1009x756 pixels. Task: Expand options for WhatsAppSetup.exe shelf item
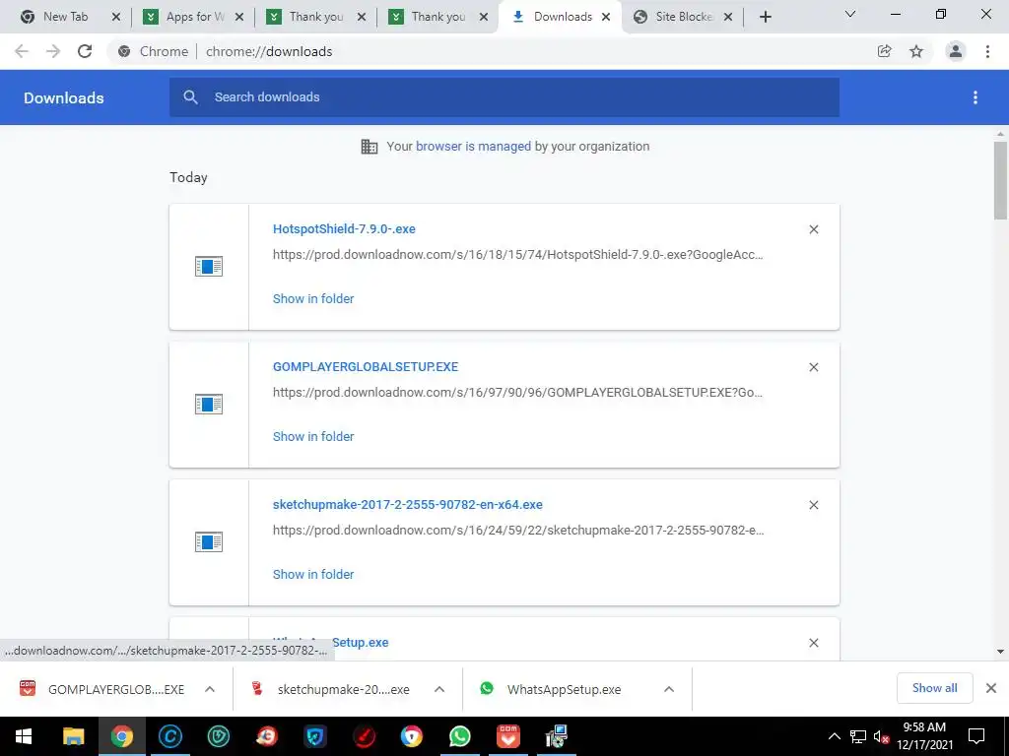669,689
